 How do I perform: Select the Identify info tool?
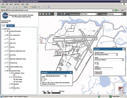pyautogui.click(x=55, y=14)
